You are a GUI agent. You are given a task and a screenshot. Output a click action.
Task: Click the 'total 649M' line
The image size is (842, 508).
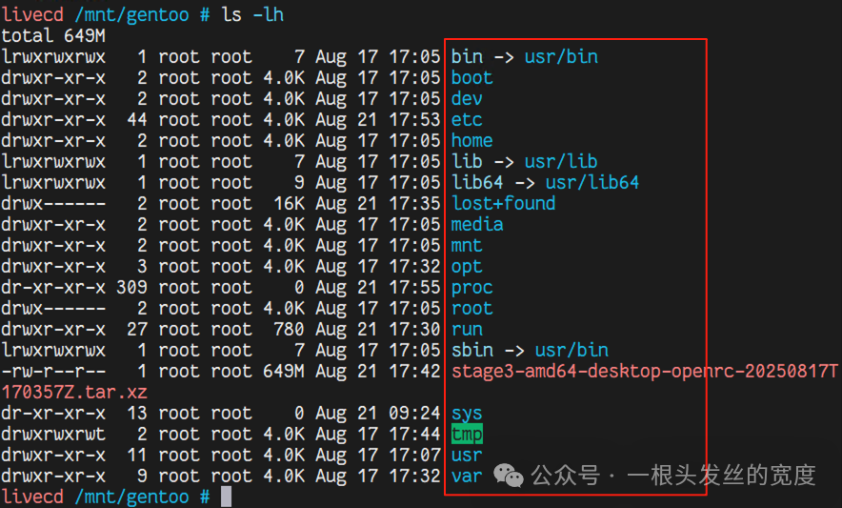(x=53, y=36)
